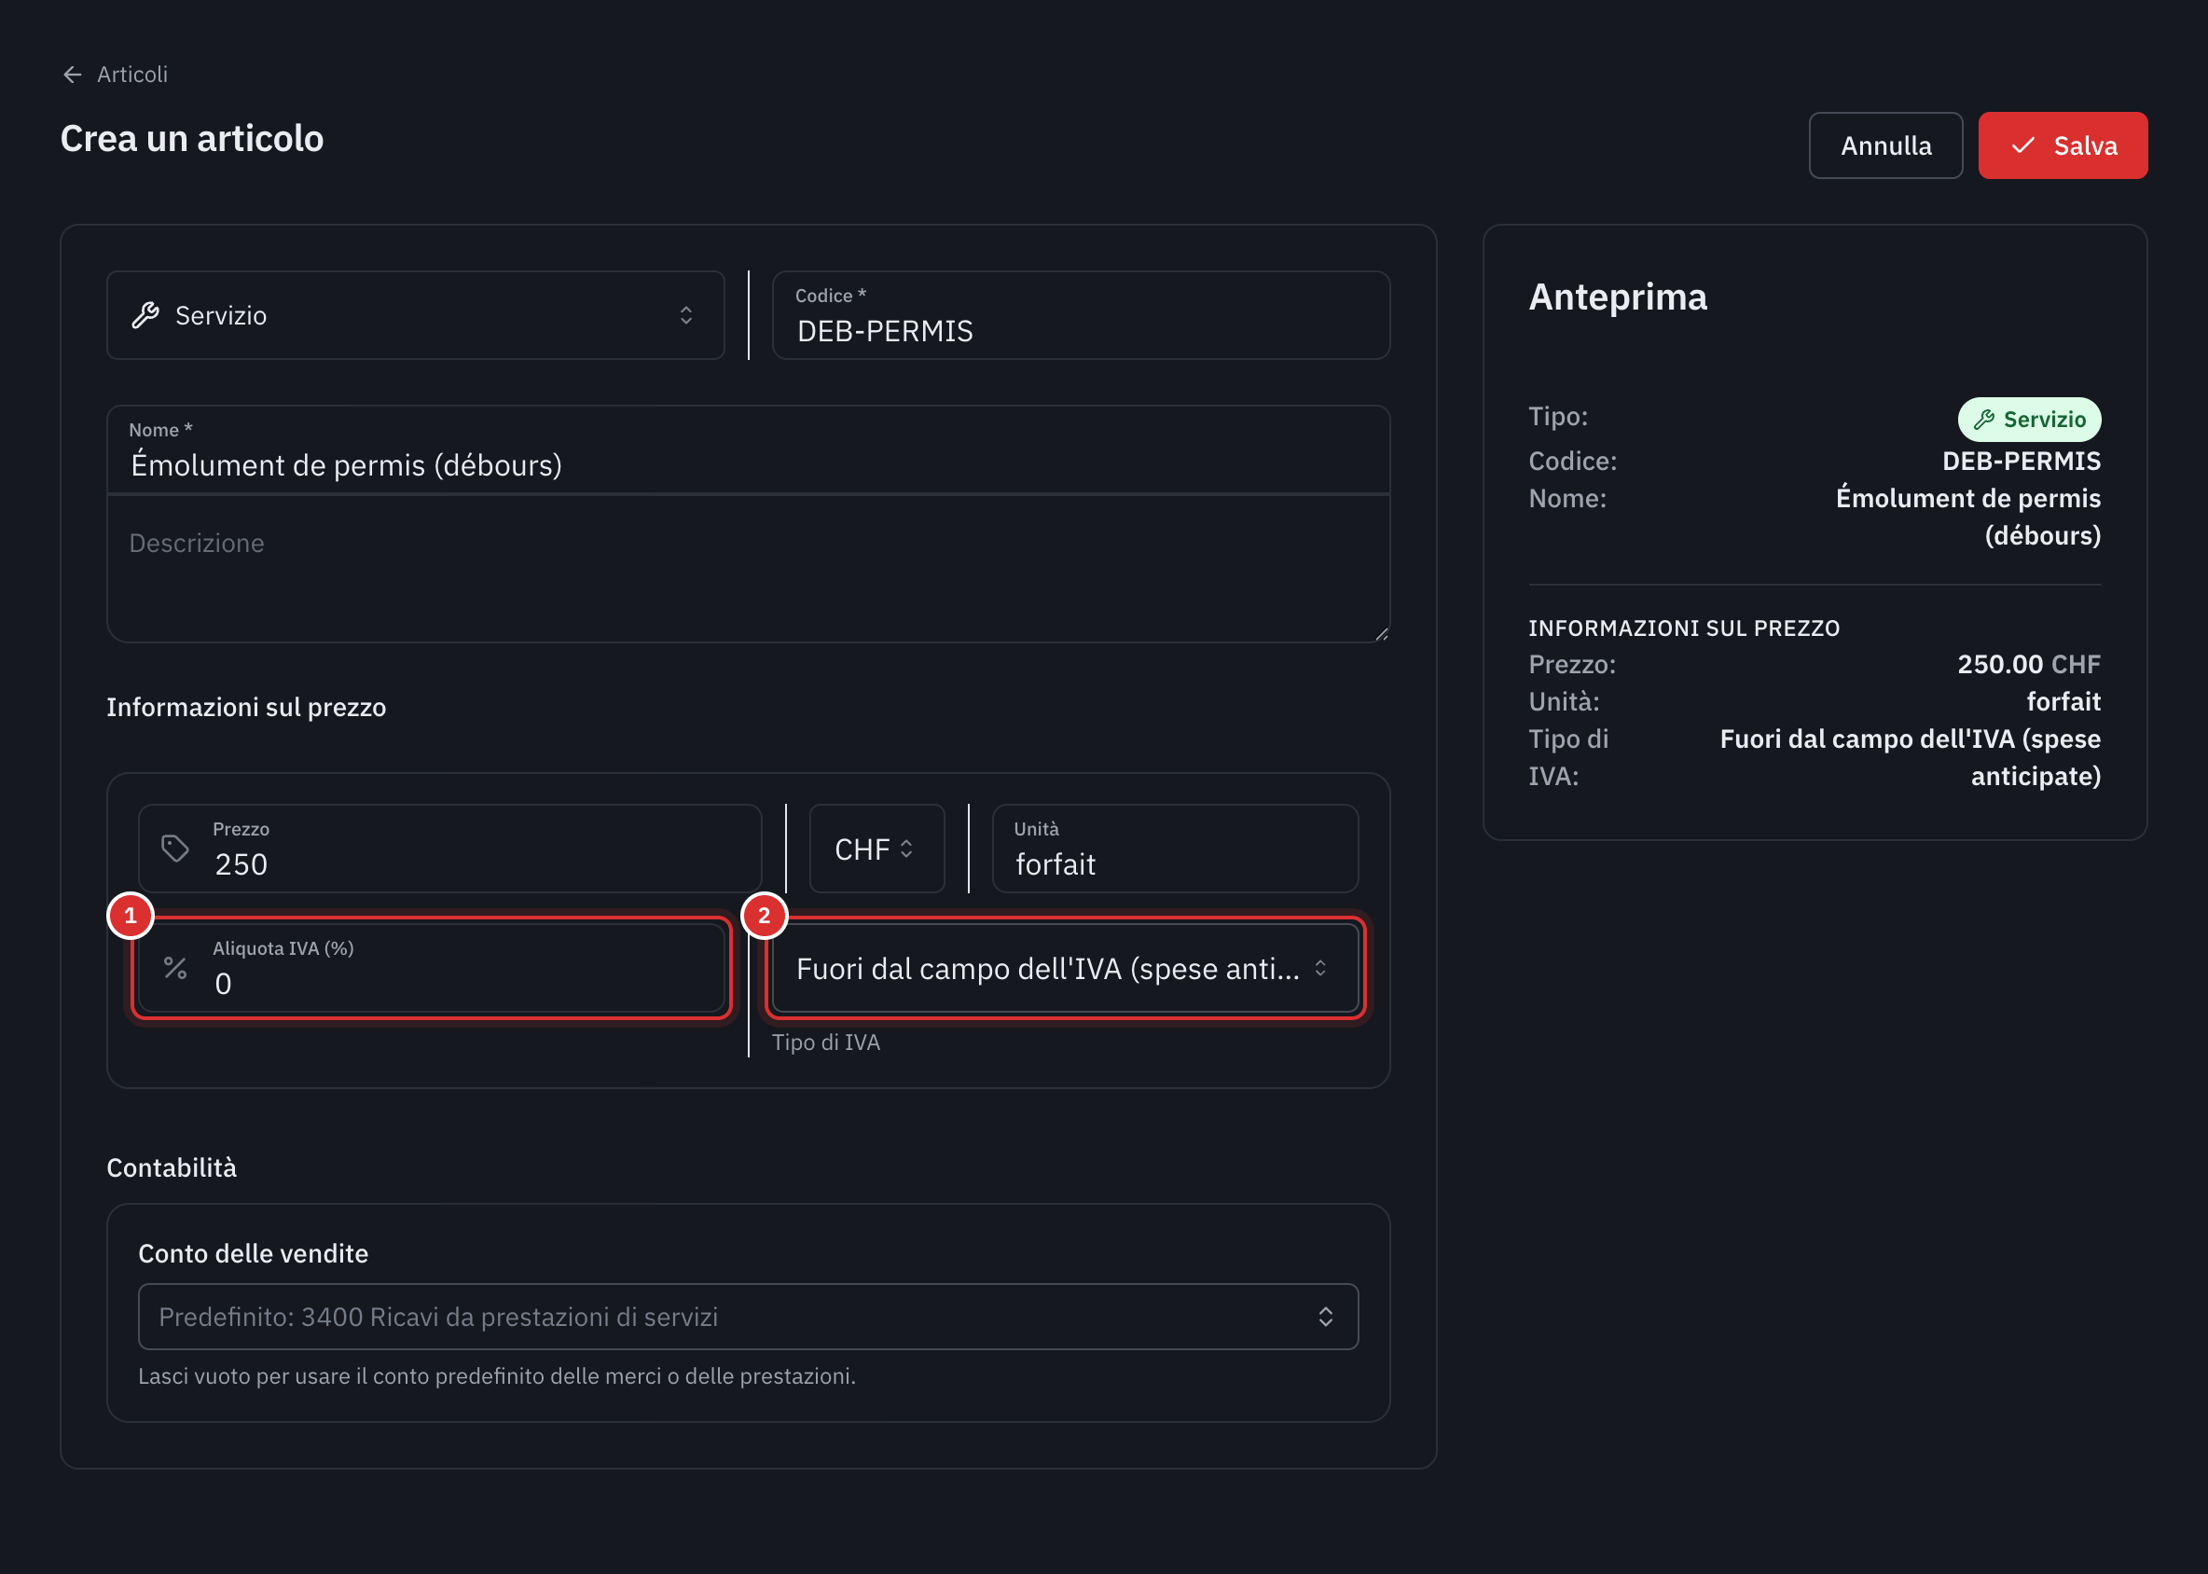Open the CHF currency selector
This screenshot has width=2208, height=1574.
click(x=877, y=849)
